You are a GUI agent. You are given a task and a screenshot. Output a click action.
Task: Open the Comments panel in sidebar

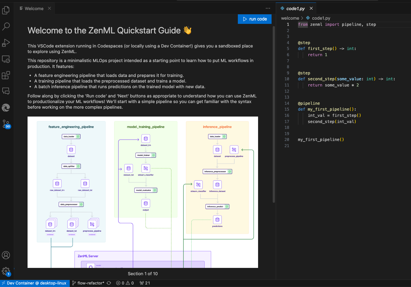6,91
